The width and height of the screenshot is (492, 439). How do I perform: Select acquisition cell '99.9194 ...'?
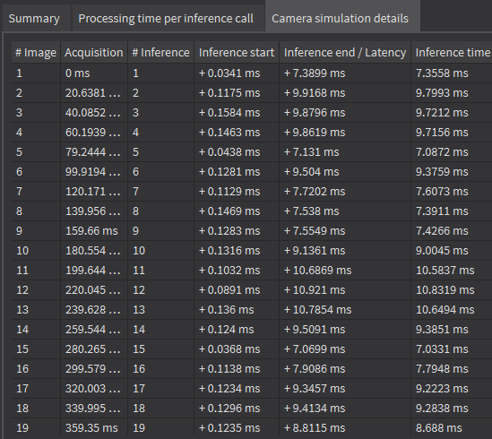(94, 172)
